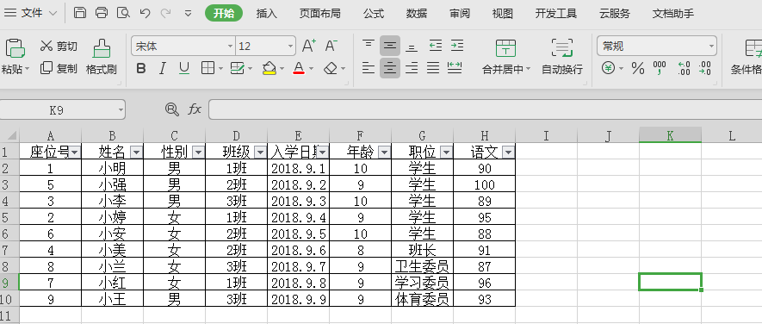This screenshot has height=324, width=762.
Task: Open the font size 12 dropdown
Action: pos(291,47)
